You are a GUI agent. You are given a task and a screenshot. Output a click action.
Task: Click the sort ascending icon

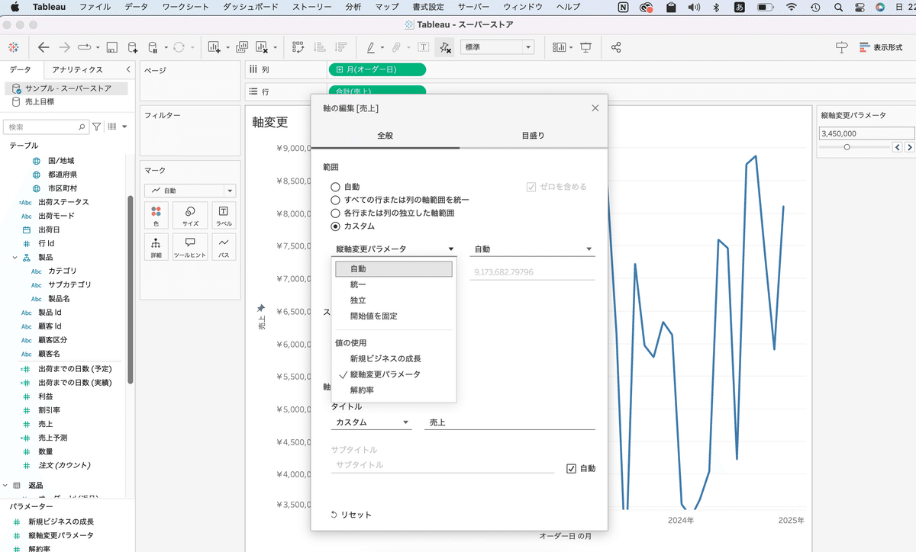(x=320, y=47)
